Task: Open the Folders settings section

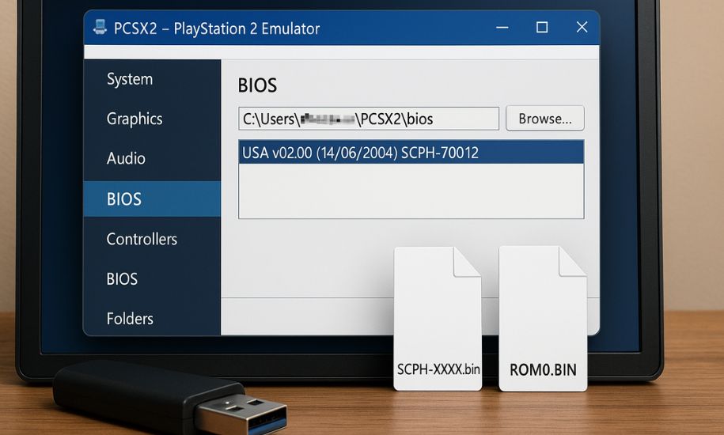Action: point(130,319)
